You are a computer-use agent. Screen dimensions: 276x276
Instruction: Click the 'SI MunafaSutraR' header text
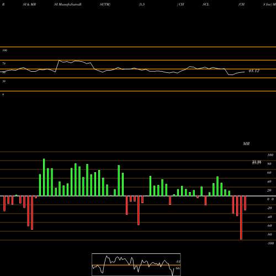click(68, 4)
